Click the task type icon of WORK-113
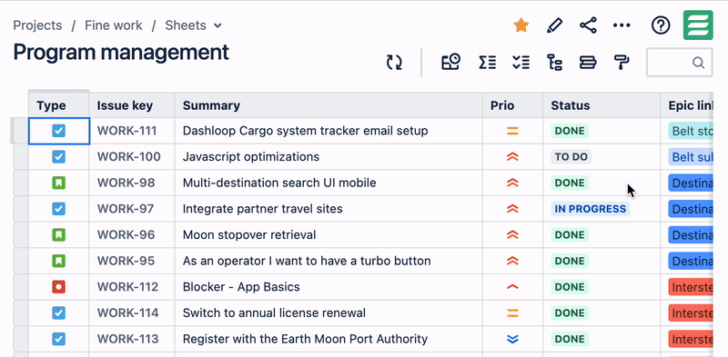The width and height of the screenshot is (728, 357). [58, 339]
